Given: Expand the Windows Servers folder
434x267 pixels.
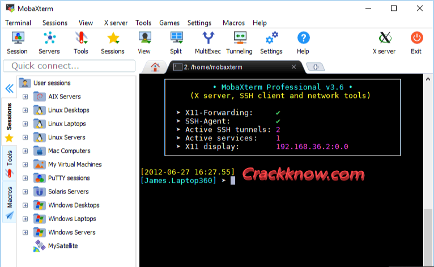Looking at the screenshot, I should point(25,232).
